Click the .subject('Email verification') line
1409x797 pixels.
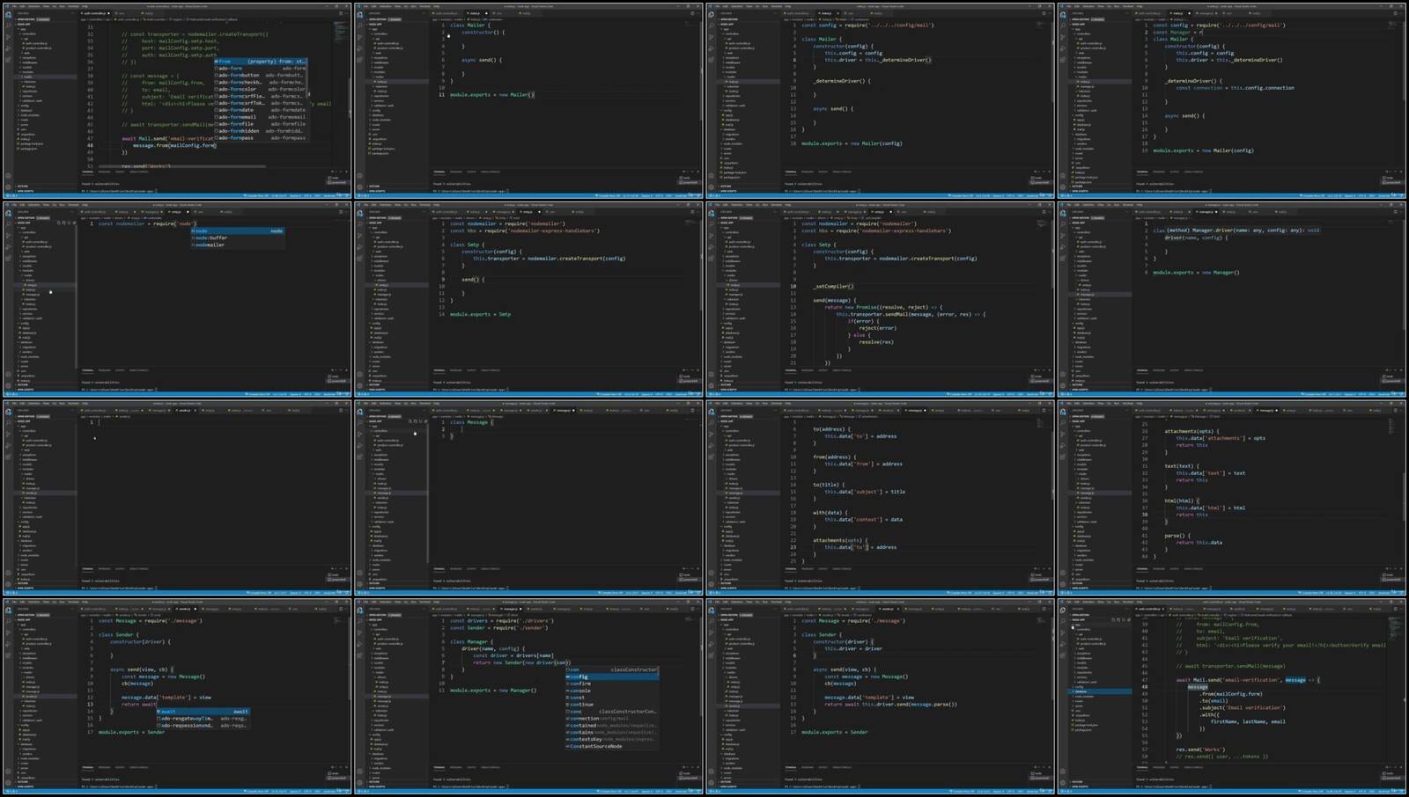[x=1242, y=707]
